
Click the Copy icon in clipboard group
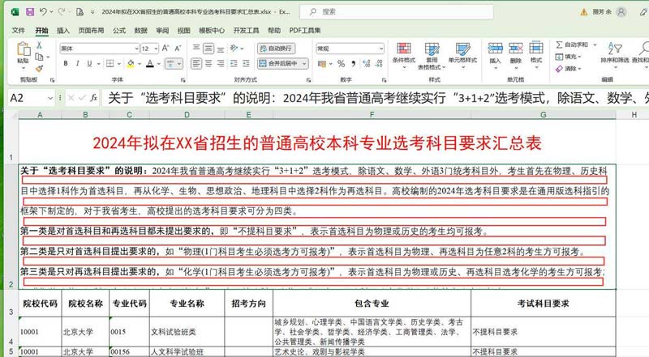39,57
